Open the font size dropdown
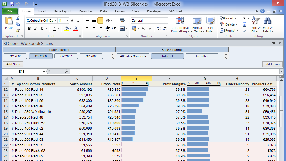 (x=67, y=21)
